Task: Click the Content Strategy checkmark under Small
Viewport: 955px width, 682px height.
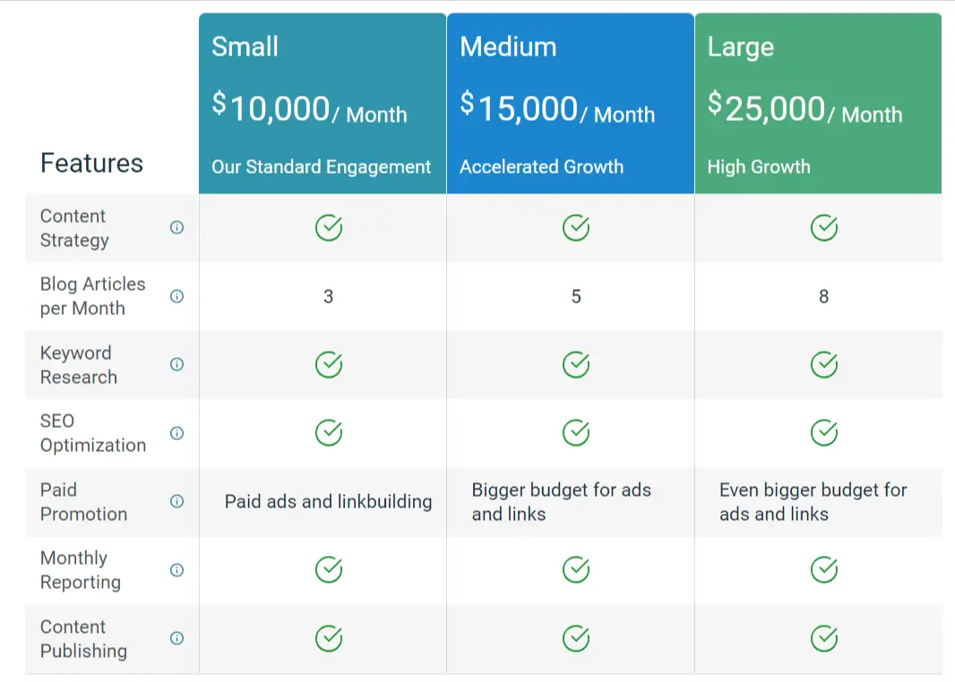Action: click(x=329, y=227)
